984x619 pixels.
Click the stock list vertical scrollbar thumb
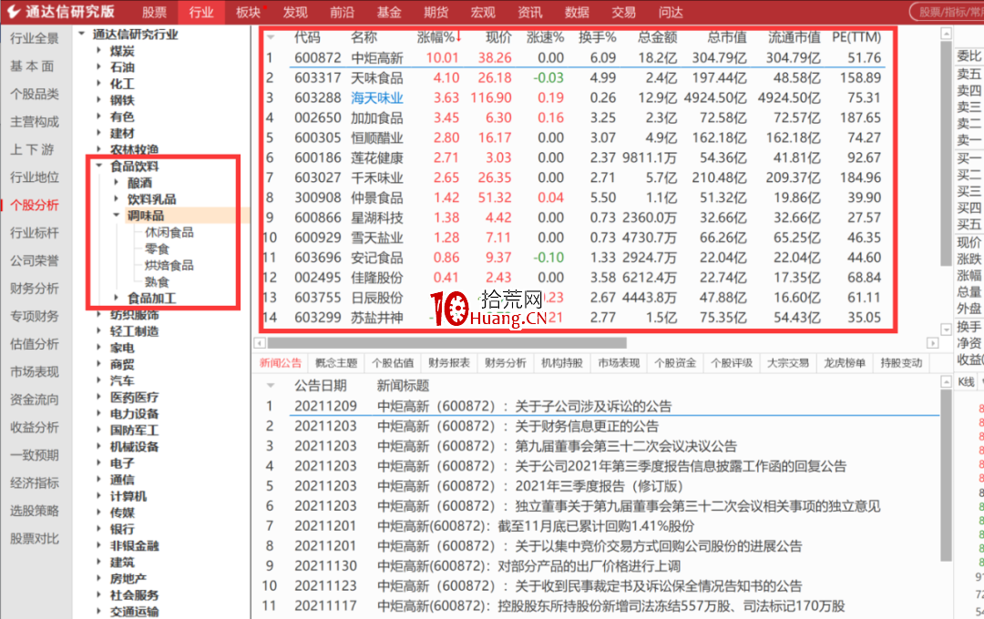947,154
